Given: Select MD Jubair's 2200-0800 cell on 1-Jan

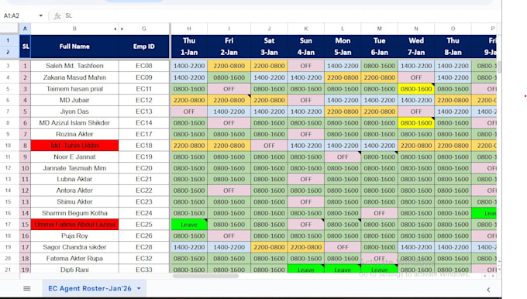Looking at the screenshot, I should point(189,100).
